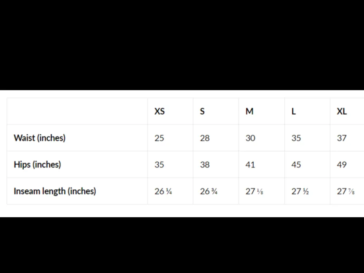Select the S size header

click(202, 111)
